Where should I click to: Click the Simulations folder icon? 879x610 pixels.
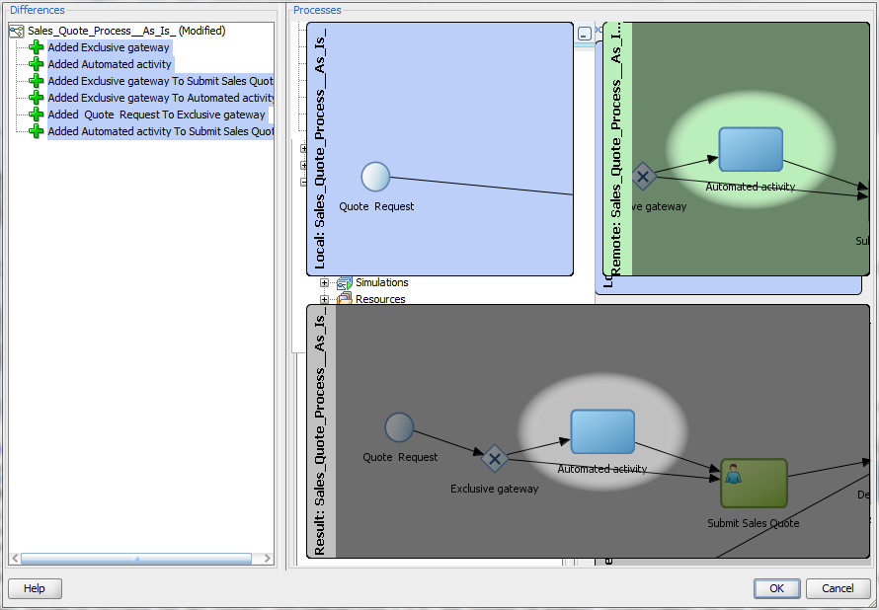[345, 283]
